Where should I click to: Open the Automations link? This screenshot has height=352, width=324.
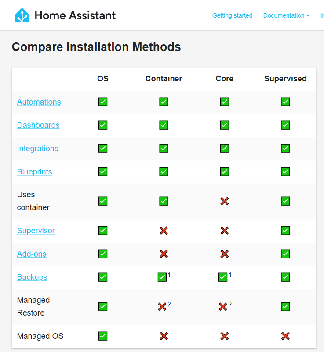click(x=39, y=102)
